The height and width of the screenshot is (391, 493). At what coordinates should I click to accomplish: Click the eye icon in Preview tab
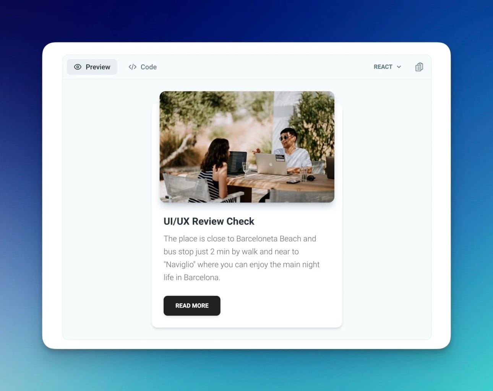pos(78,67)
